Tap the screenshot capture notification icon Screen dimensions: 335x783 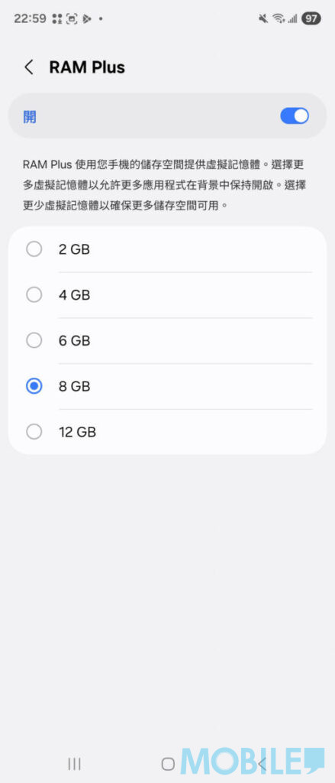point(72,19)
